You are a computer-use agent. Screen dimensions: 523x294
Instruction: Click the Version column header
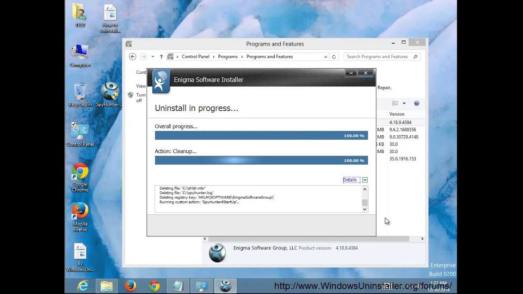click(397, 114)
